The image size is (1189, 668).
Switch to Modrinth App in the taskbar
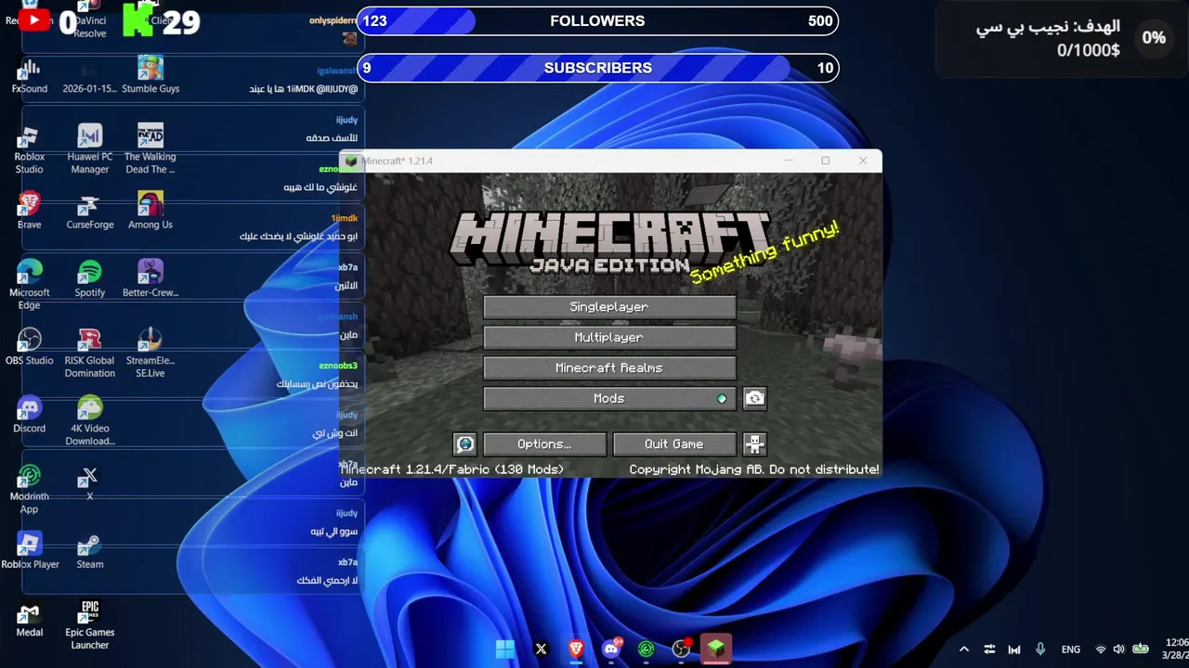click(x=647, y=649)
